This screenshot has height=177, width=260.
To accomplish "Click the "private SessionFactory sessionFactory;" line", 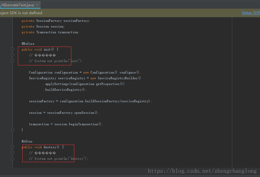I will tap(56, 21).
